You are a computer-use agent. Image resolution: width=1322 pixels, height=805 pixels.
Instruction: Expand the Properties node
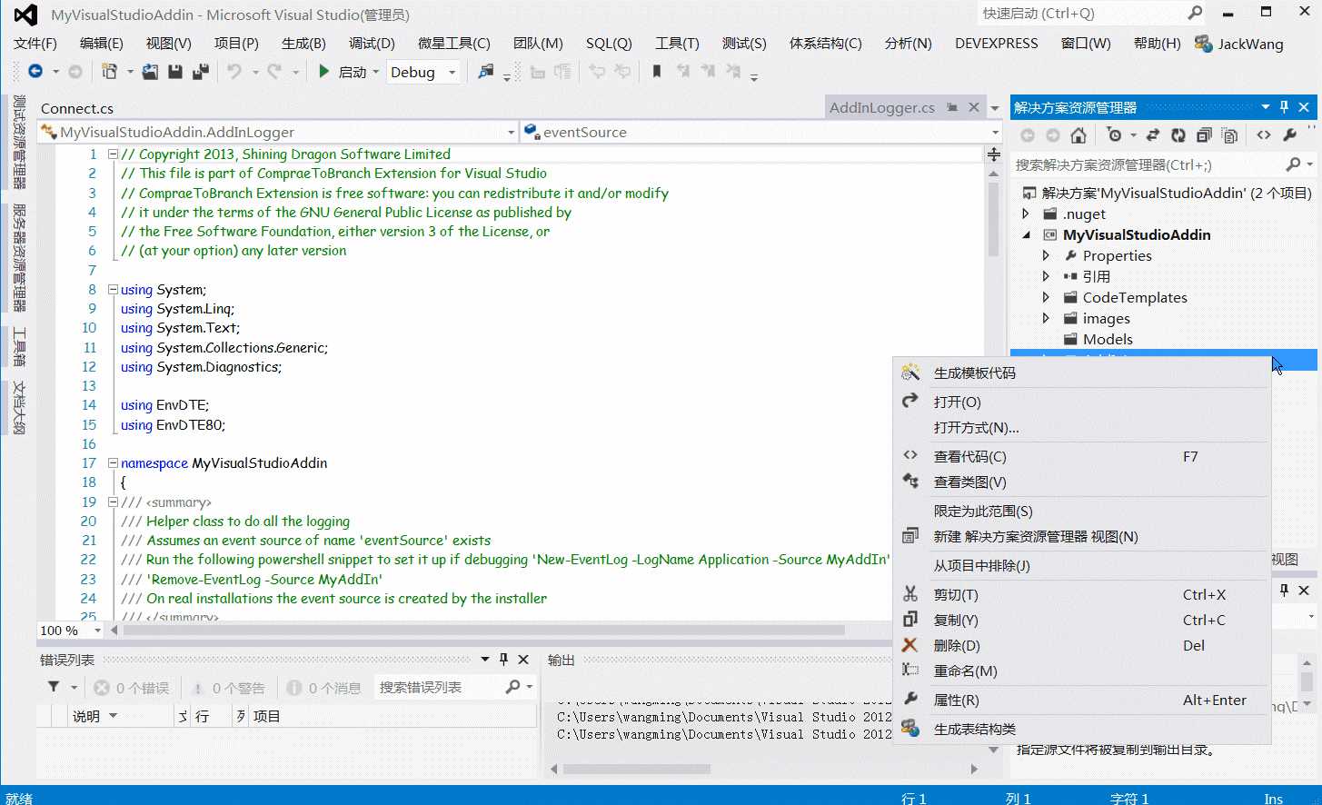(1046, 255)
